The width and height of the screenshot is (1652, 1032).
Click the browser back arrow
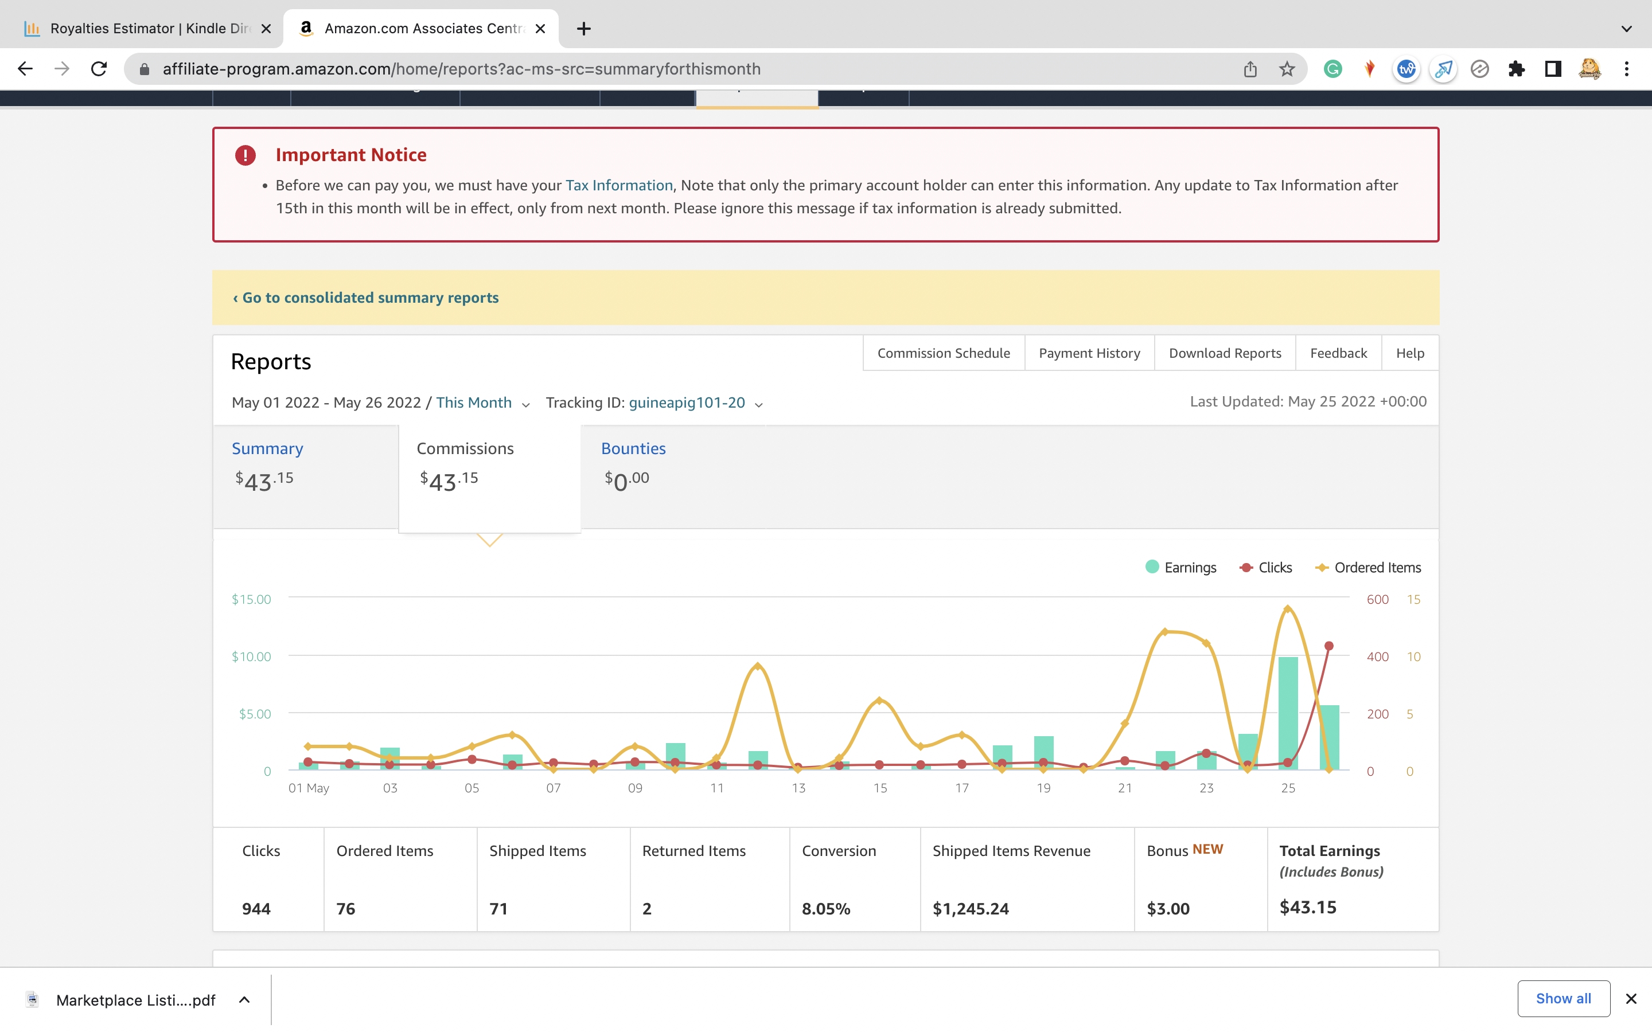[25, 69]
